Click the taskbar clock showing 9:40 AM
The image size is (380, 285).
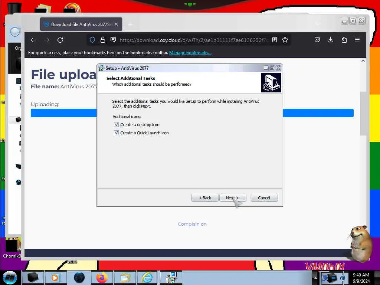[x=361, y=278]
